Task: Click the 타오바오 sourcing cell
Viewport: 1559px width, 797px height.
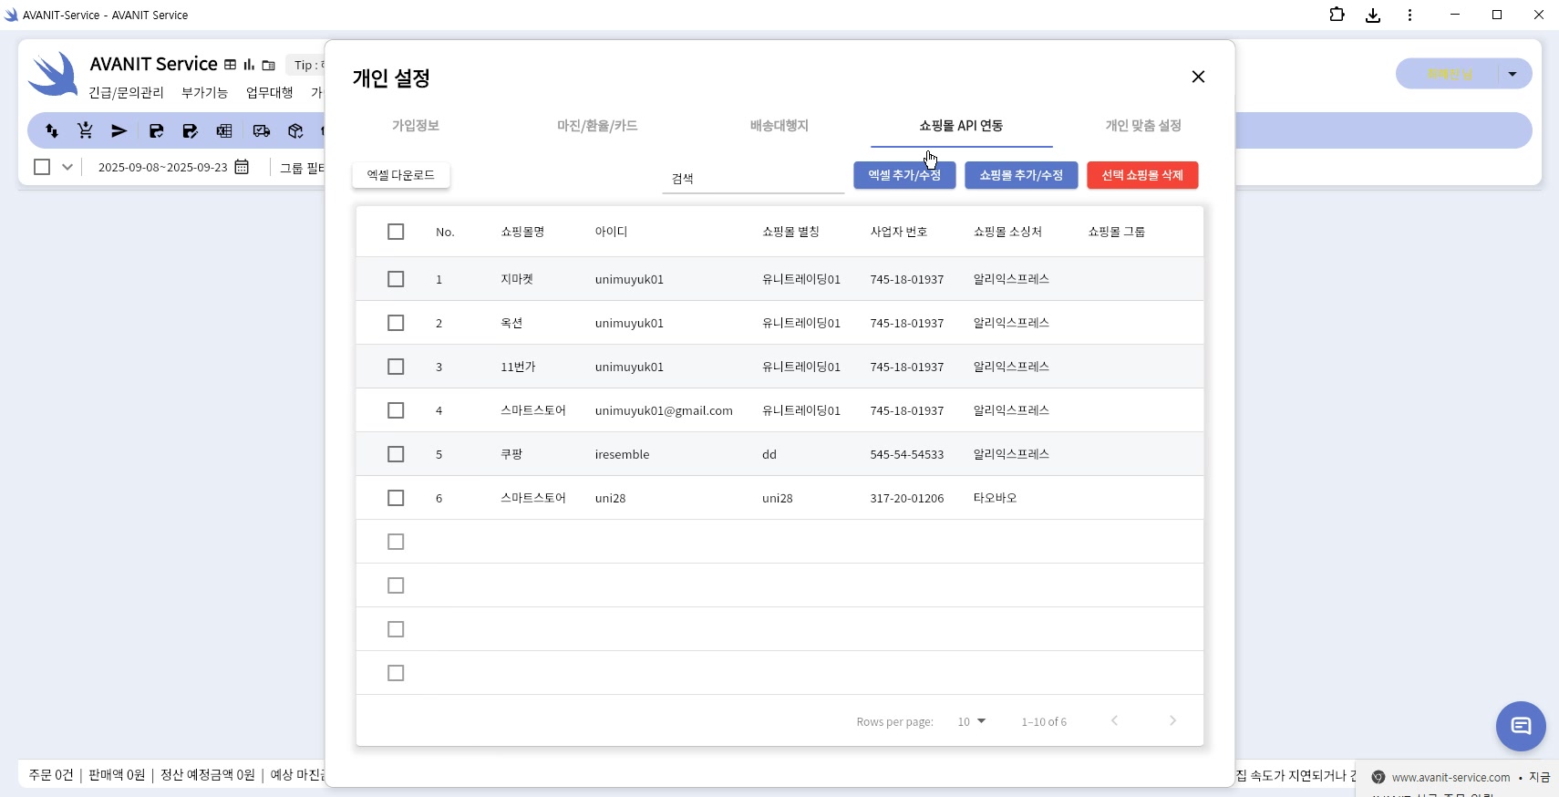Action: point(995,498)
